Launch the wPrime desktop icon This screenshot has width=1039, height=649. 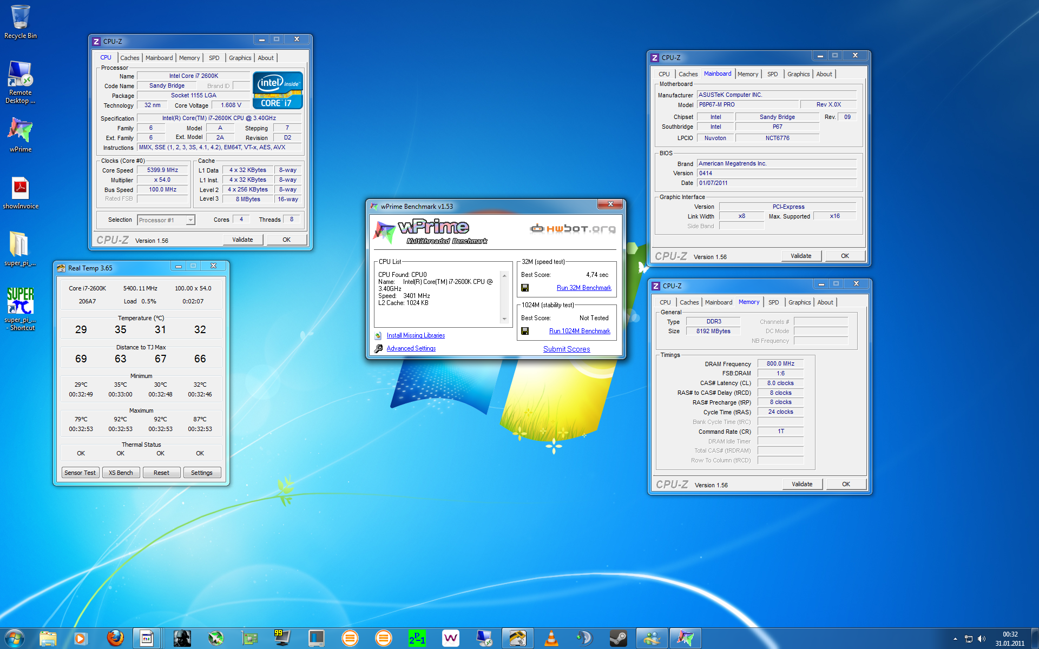(21, 135)
